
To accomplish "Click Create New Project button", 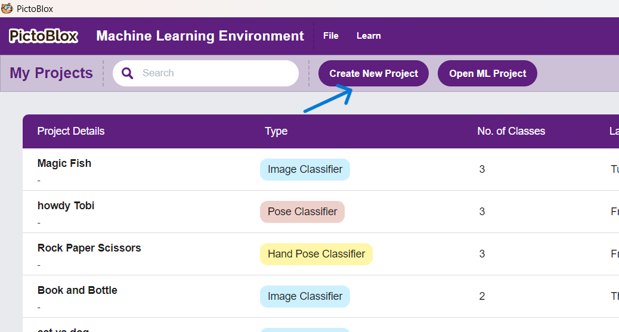I will point(373,73).
